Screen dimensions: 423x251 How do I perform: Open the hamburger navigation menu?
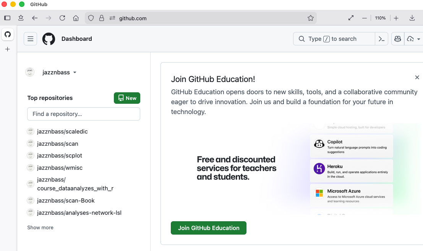[x=30, y=39]
